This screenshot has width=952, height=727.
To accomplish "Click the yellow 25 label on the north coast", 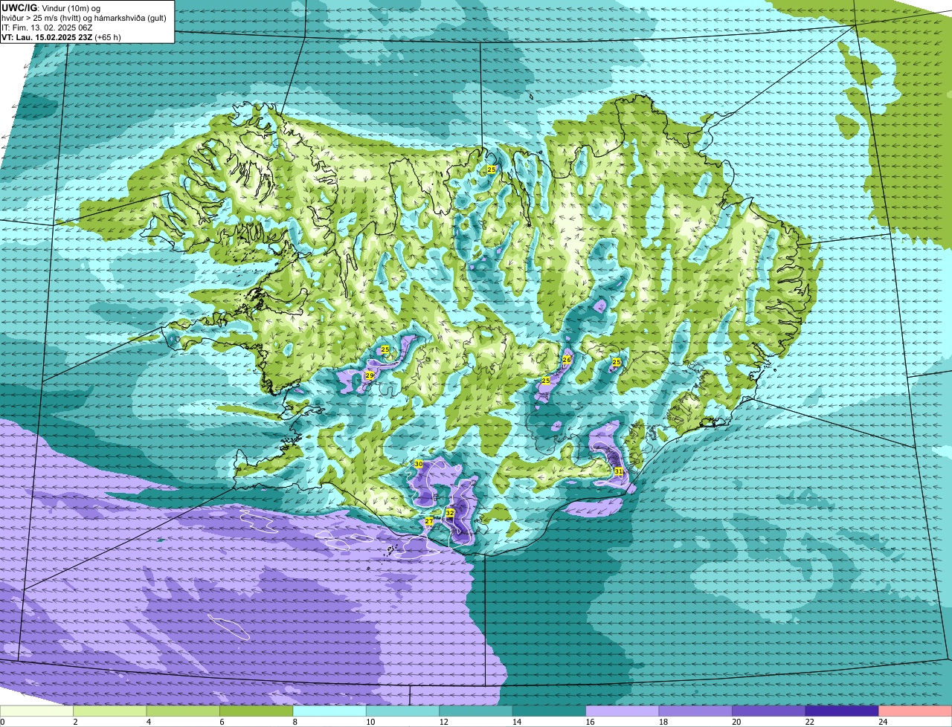I will tap(492, 170).
